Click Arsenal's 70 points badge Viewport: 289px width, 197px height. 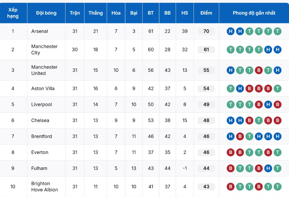(206, 31)
